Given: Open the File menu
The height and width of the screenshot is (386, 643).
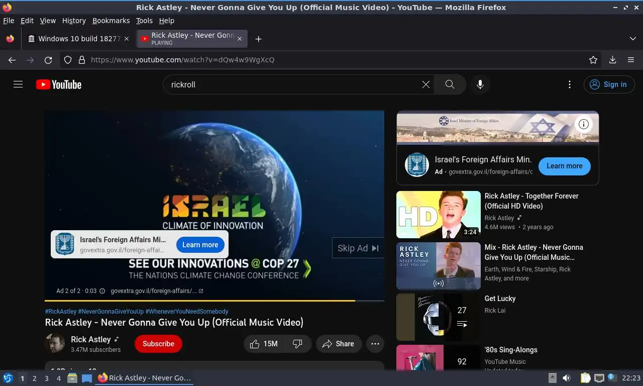Looking at the screenshot, I should [x=9, y=21].
